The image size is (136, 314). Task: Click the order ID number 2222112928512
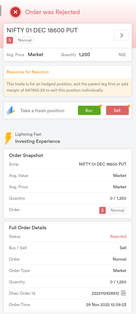coord(105,293)
